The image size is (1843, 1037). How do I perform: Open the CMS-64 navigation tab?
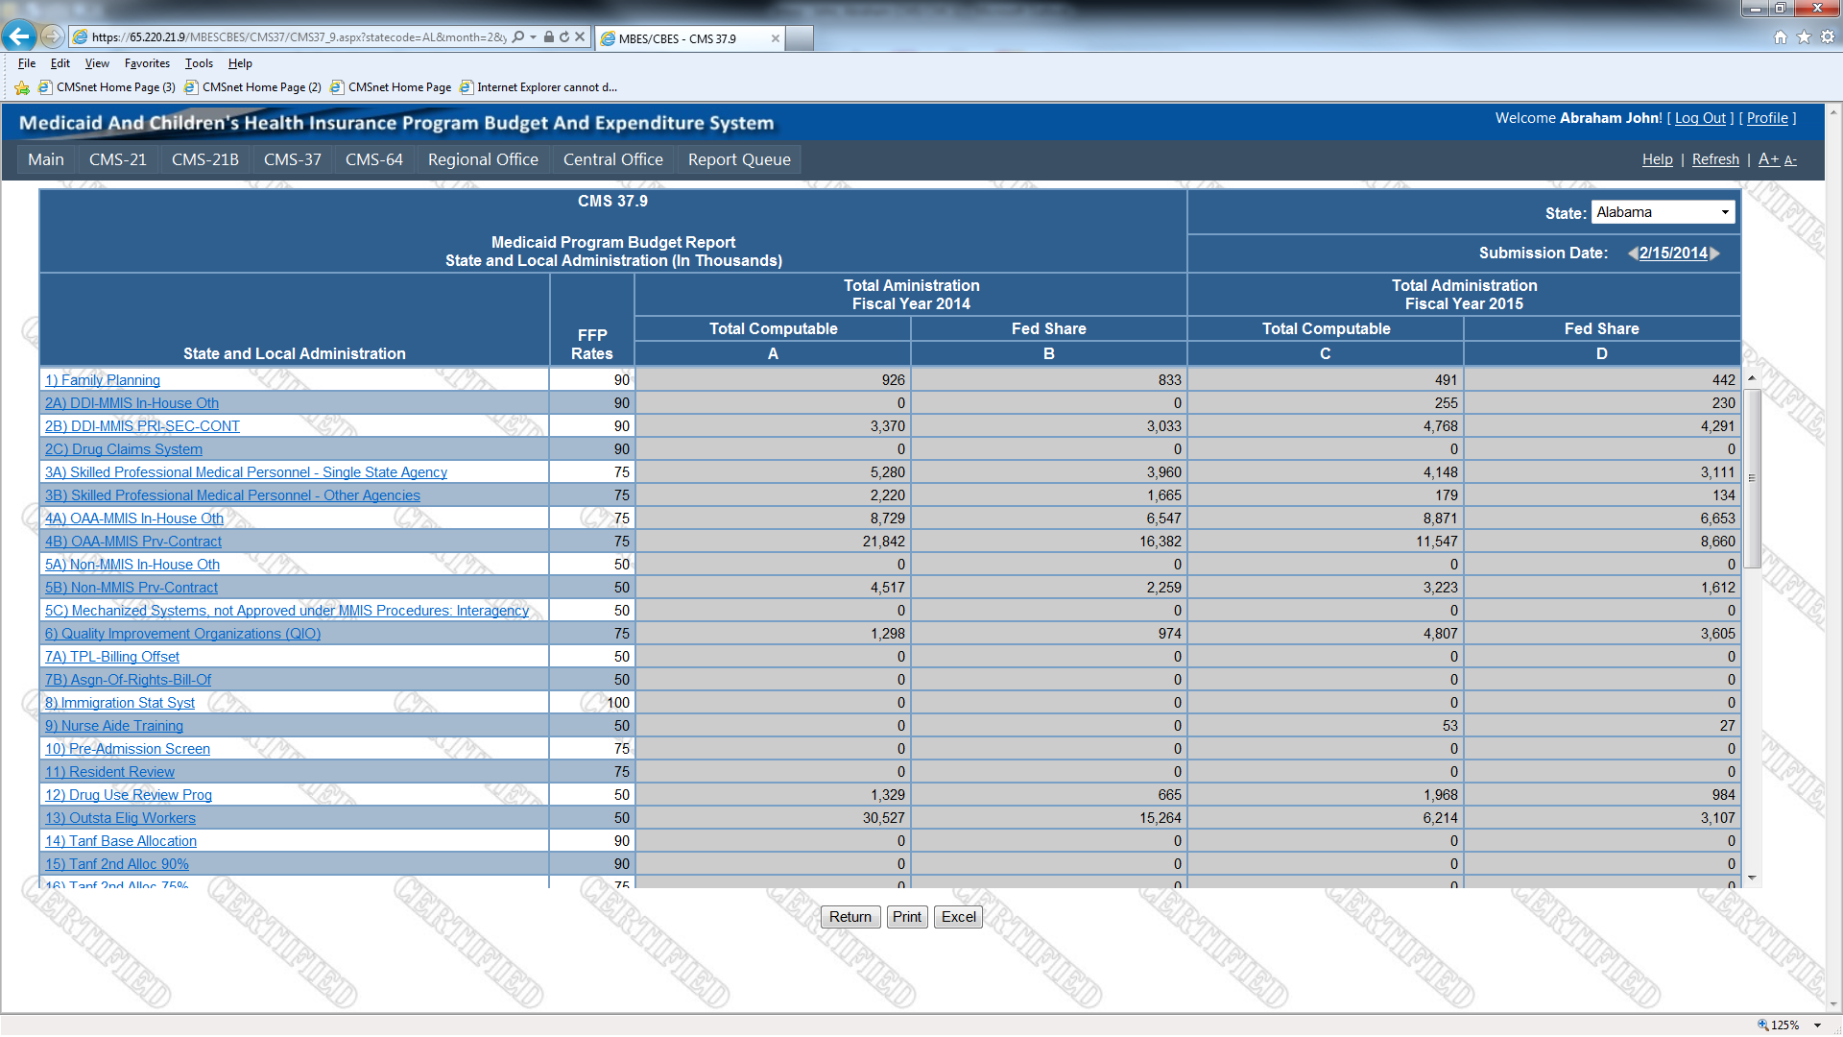click(x=373, y=159)
